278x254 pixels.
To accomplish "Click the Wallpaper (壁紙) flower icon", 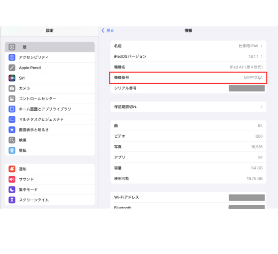I will tap(12, 150).
